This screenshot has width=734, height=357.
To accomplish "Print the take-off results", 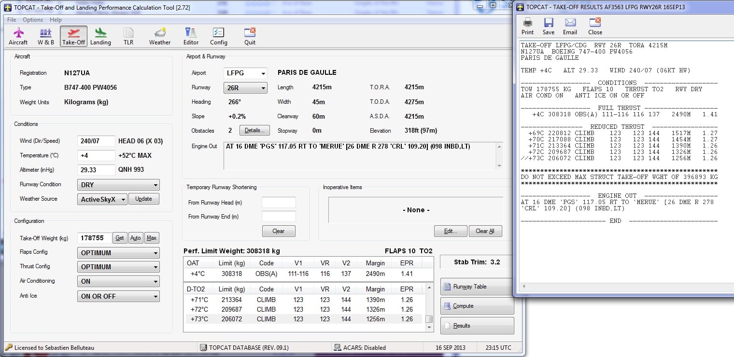I will [x=527, y=26].
